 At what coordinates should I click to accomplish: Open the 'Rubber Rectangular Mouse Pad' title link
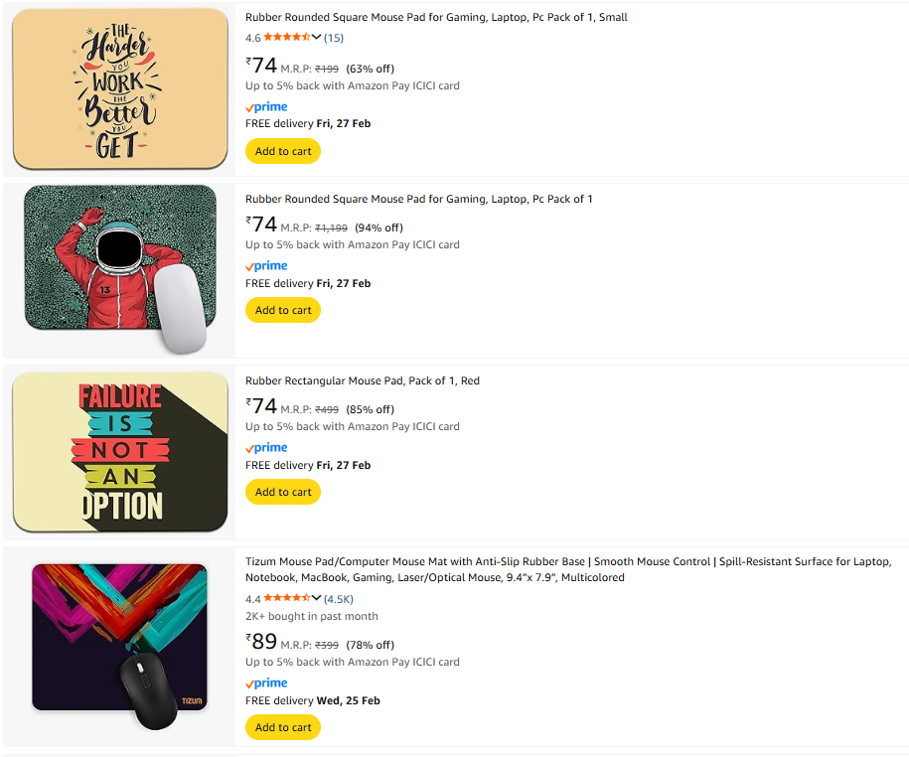(x=363, y=380)
